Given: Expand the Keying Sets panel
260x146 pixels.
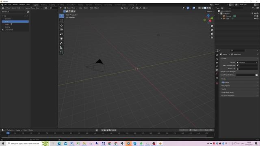Looking at the screenshot, I should [x=225, y=86].
